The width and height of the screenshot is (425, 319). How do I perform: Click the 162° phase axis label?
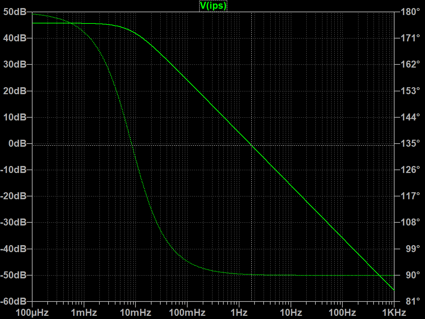(x=411, y=64)
